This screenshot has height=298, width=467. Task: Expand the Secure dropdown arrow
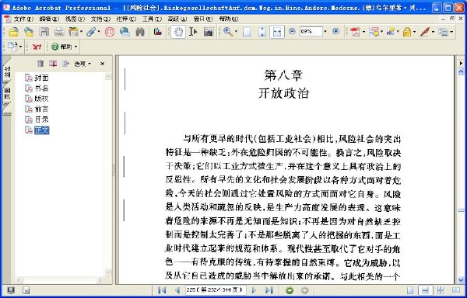pos(415,32)
